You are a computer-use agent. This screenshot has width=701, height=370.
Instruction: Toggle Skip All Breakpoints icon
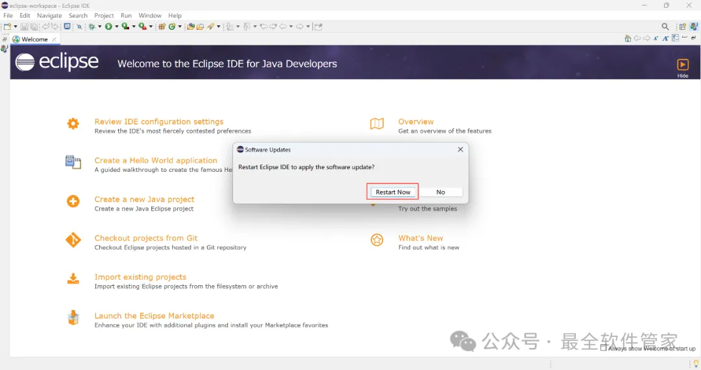coord(79,27)
